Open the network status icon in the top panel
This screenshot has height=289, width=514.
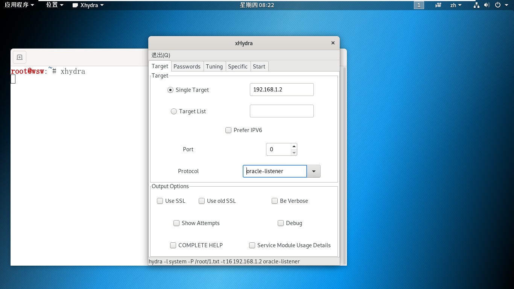476,5
